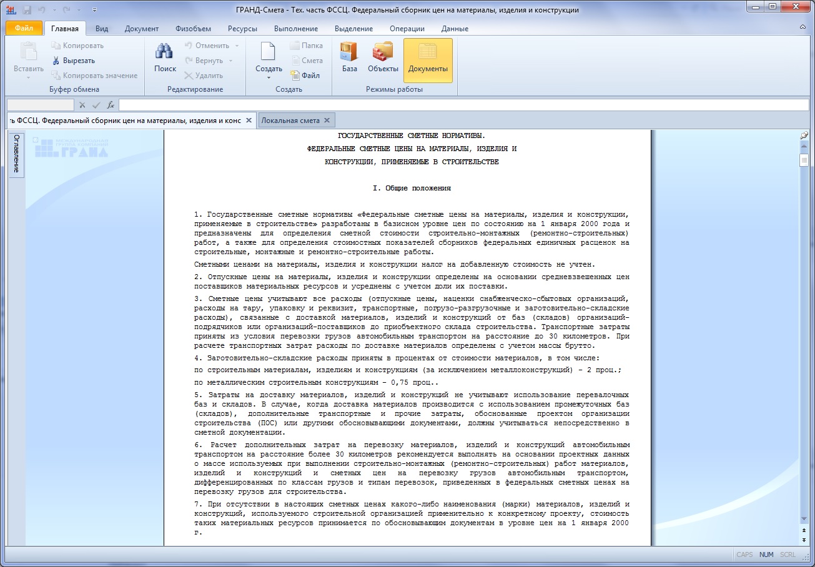
Task: Switch to the Физобъем ribbon tab
Action: click(x=193, y=29)
